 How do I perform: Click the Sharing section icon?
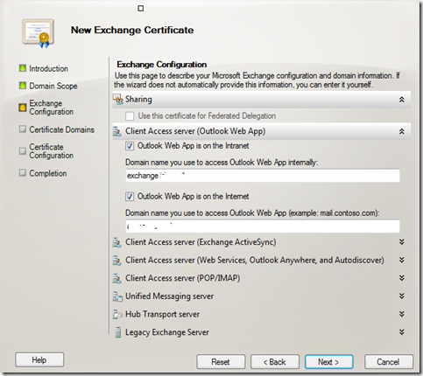coord(118,100)
